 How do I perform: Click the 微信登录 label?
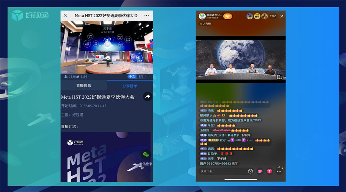tap(146, 164)
